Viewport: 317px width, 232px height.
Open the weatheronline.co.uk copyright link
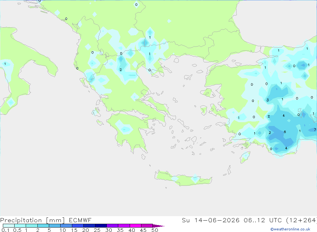(x=290, y=229)
